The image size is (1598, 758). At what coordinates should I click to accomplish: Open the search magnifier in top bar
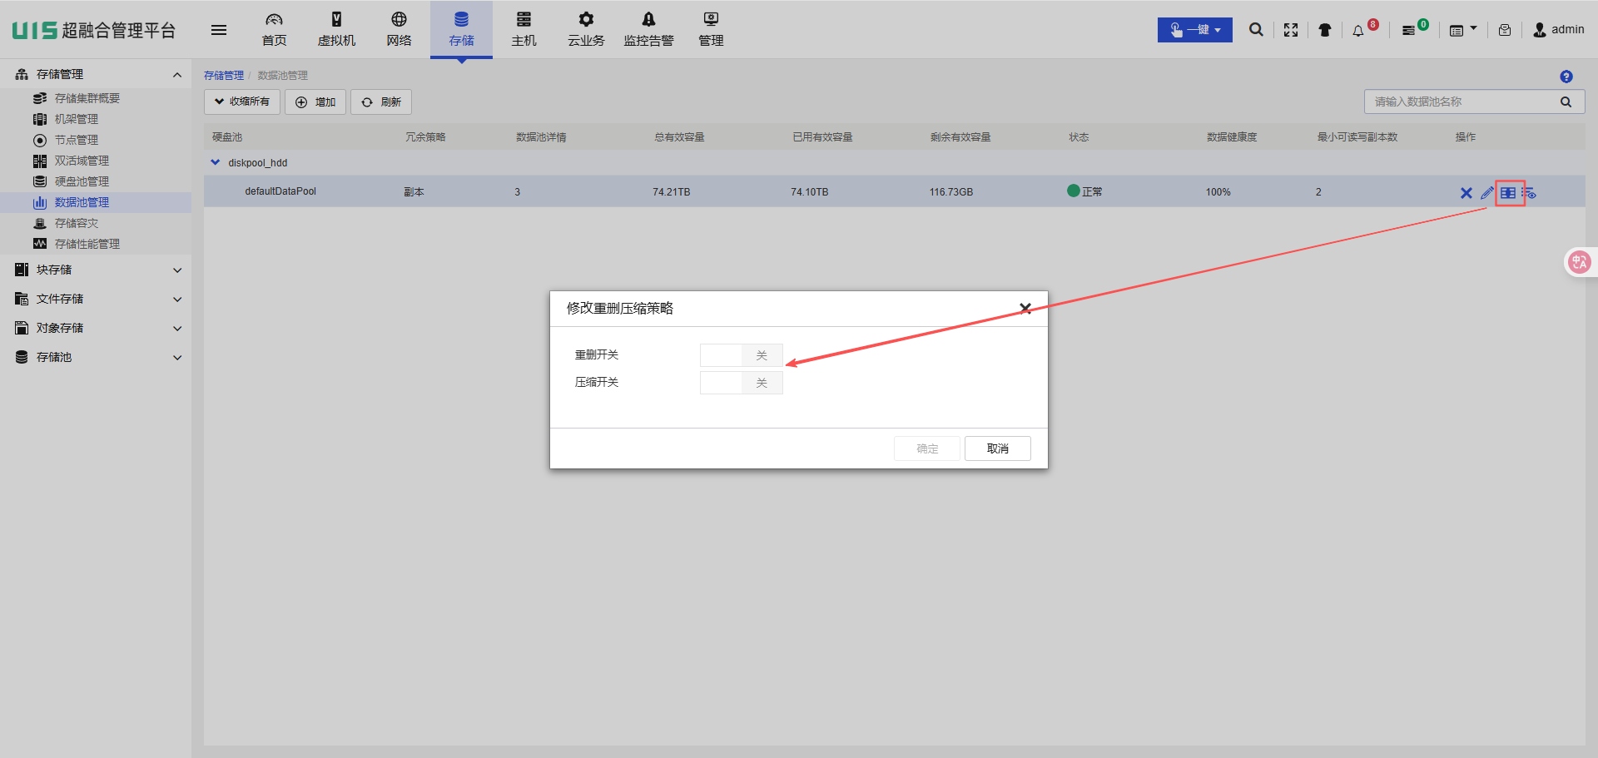(1256, 30)
